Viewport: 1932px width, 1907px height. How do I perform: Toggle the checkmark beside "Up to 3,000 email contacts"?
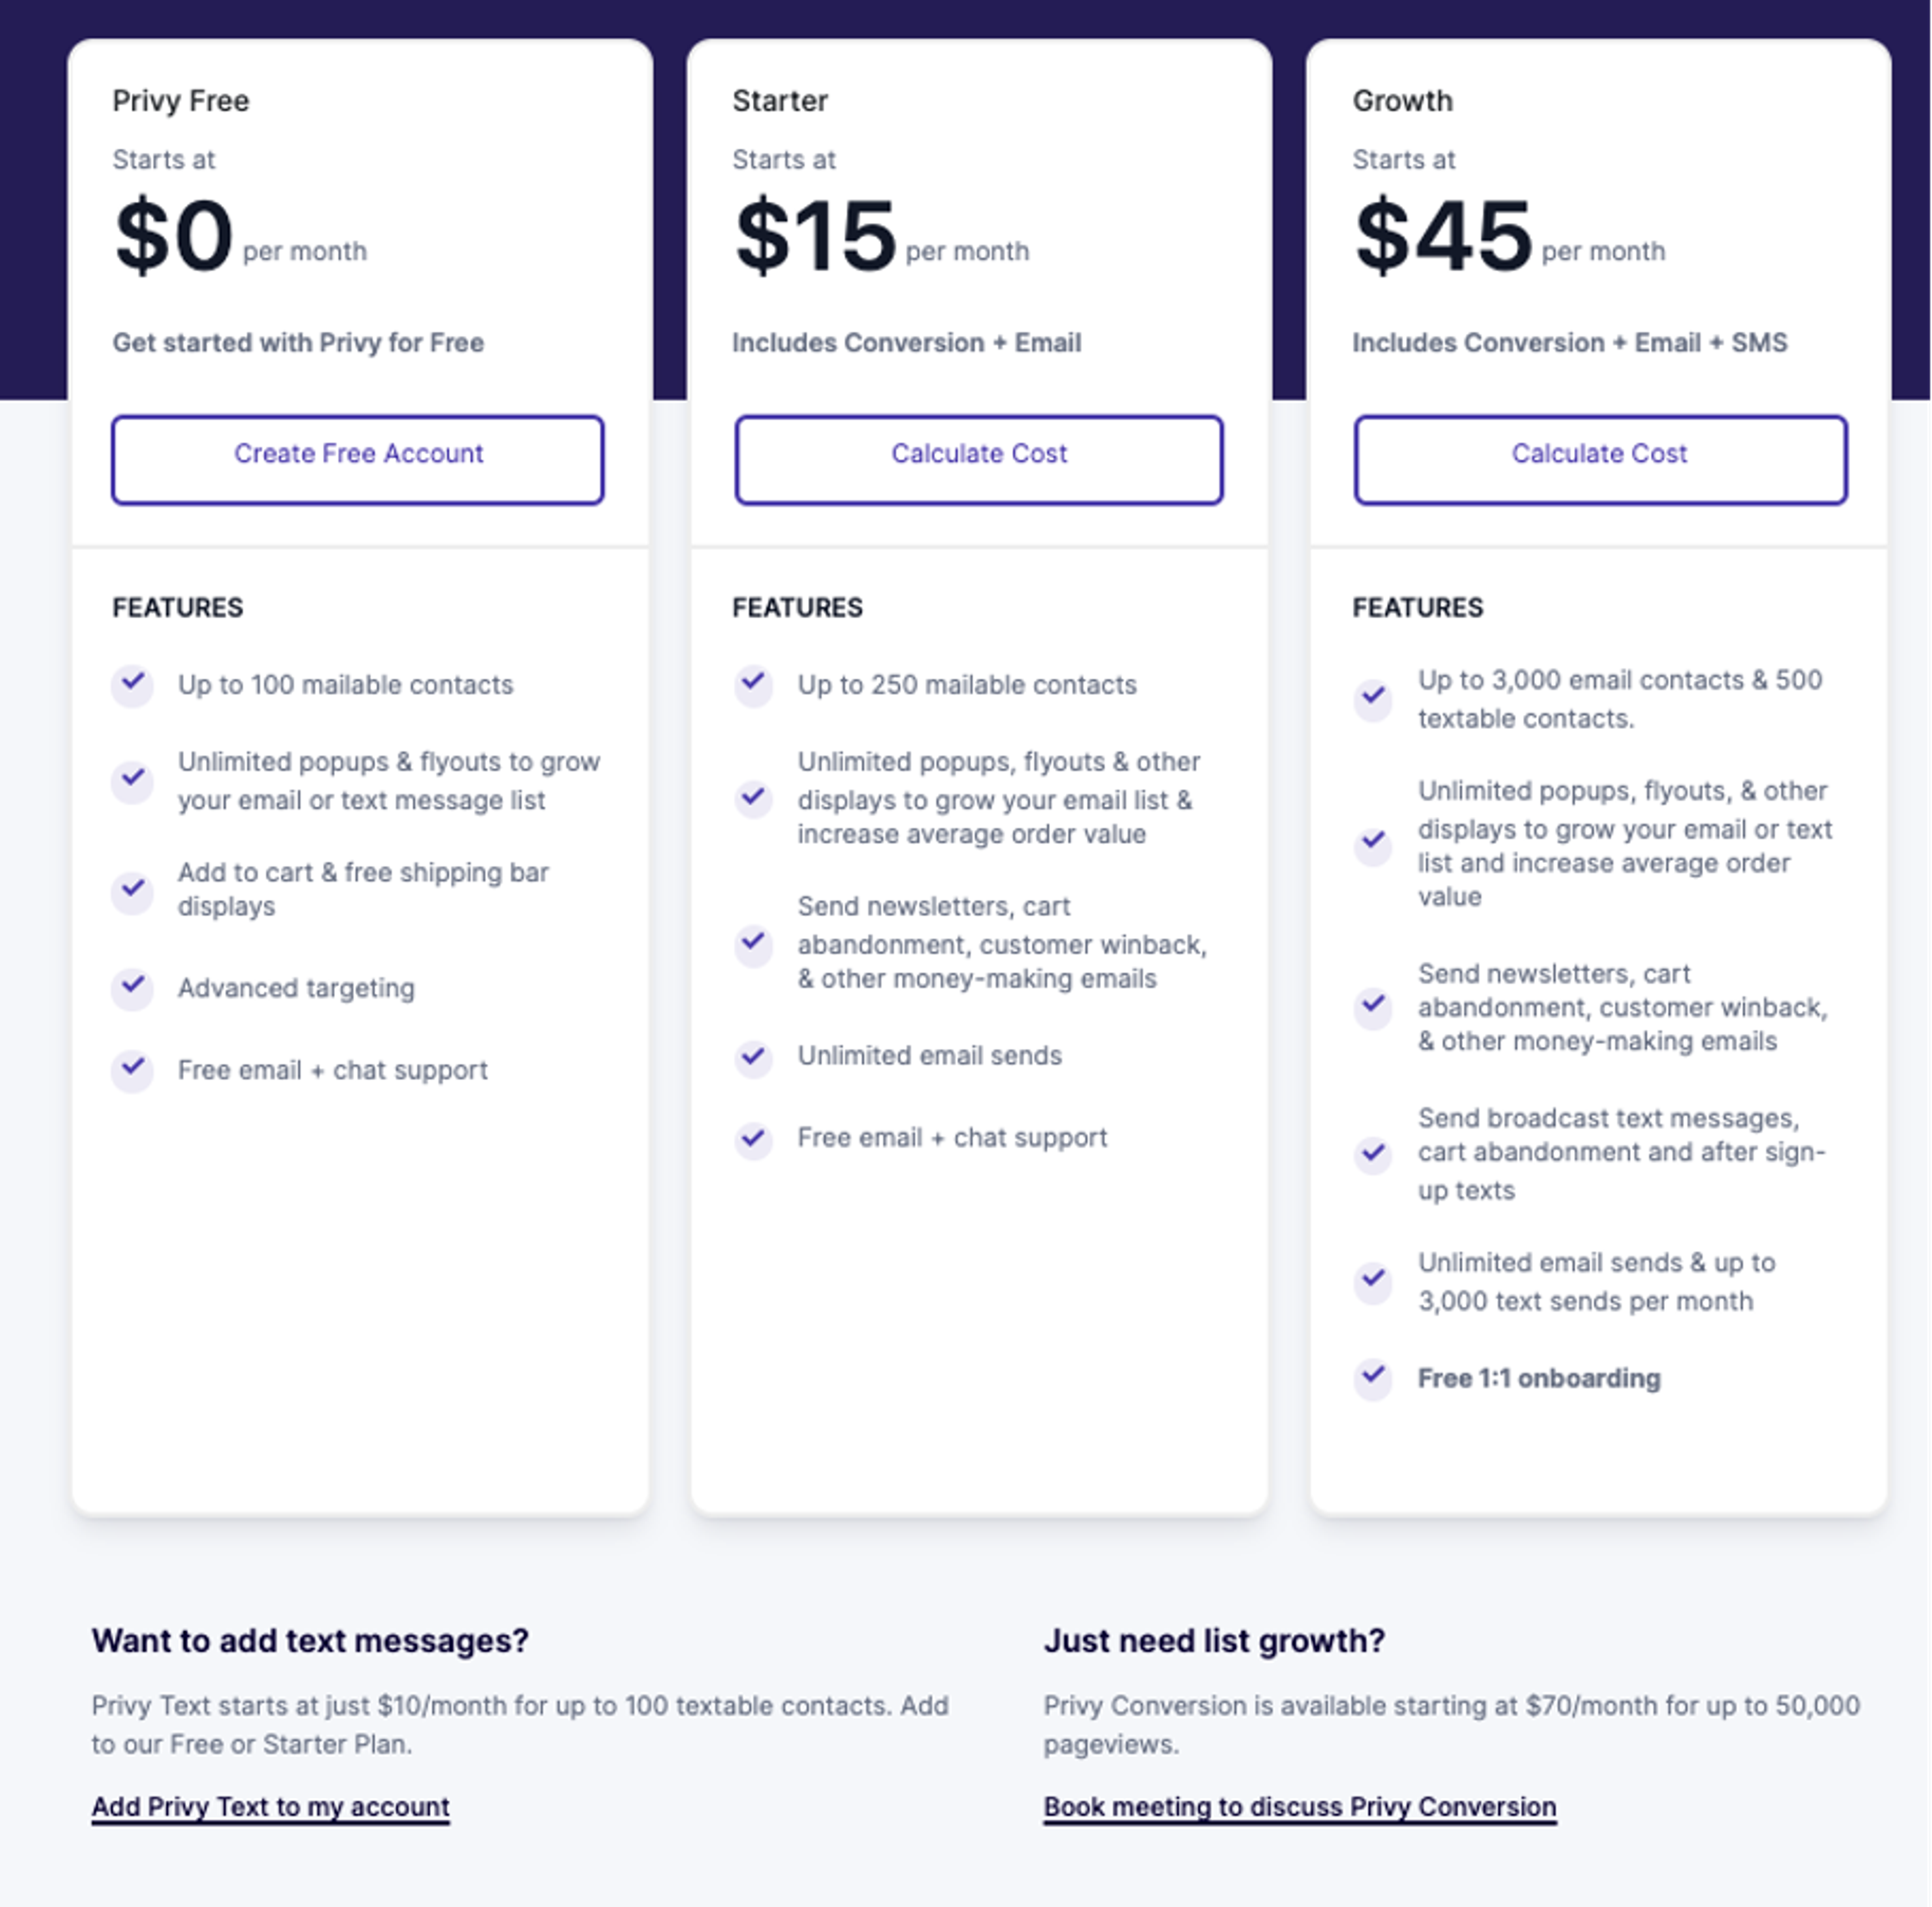tap(1373, 700)
